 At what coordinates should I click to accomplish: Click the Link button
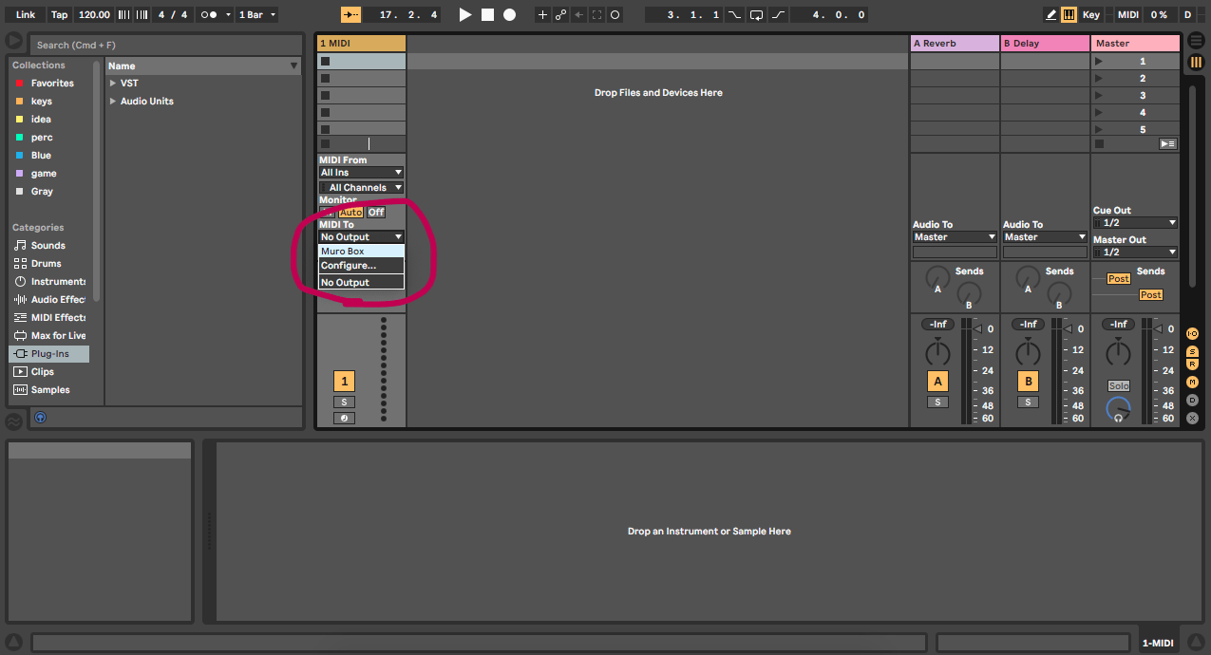(25, 14)
